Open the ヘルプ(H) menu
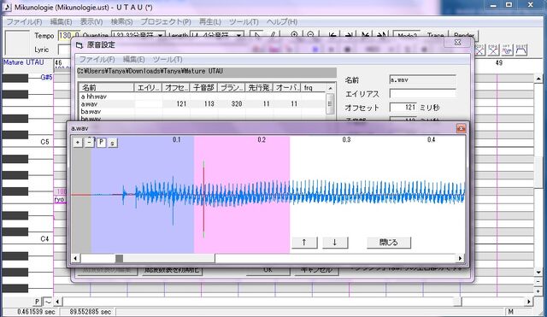 tap(282, 21)
